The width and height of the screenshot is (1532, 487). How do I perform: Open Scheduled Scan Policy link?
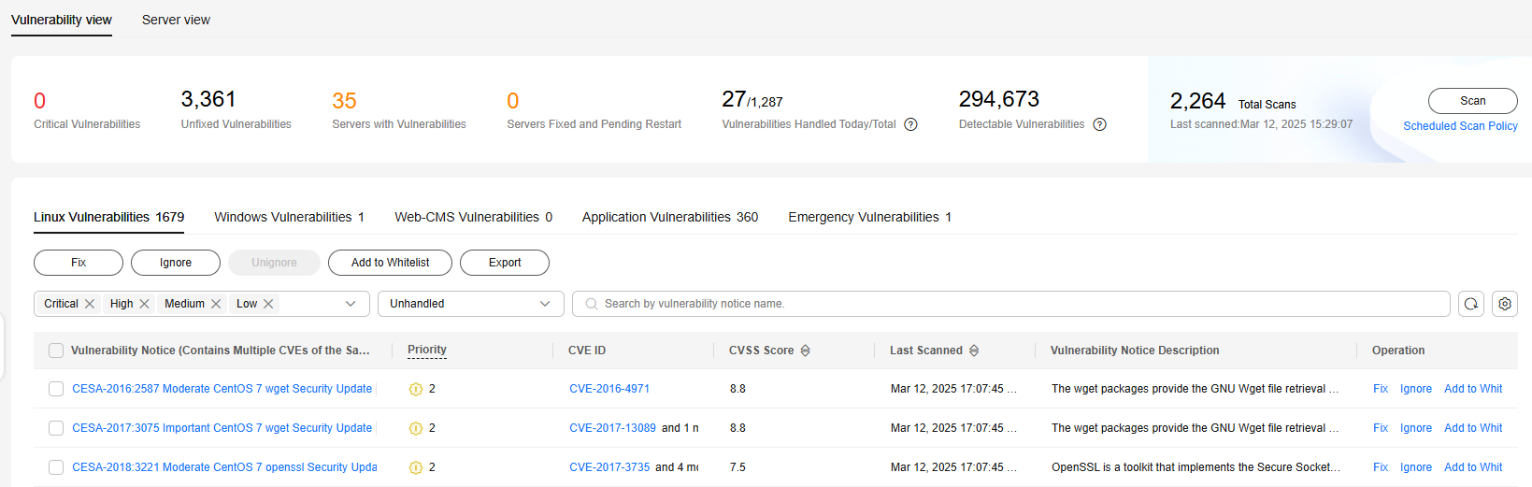[x=1460, y=126]
